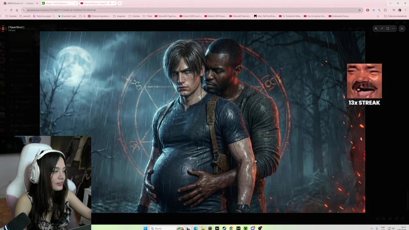Viewport: 409px width, 230px height.
Task: Open the Imagenes bookmark folder
Action: tap(120, 16)
